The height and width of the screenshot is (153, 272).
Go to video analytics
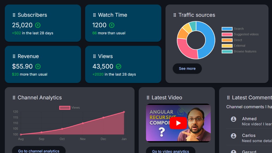click(x=171, y=150)
